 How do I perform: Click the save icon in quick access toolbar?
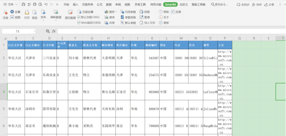click(23, 4)
